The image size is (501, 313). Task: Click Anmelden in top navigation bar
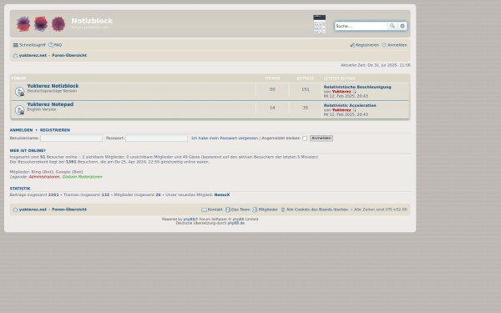pos(394,45)
